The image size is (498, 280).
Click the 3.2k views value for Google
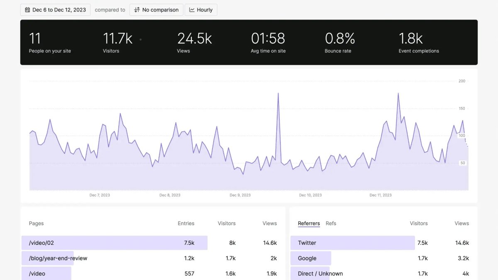463,258
